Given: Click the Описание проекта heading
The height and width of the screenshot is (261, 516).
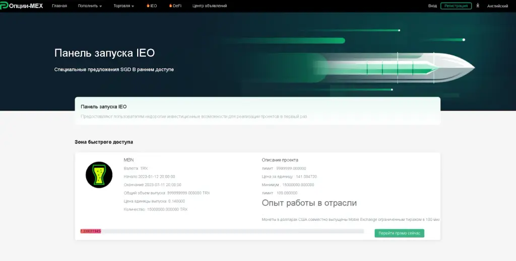Looking at the screenshot, I should coord(280,160).
